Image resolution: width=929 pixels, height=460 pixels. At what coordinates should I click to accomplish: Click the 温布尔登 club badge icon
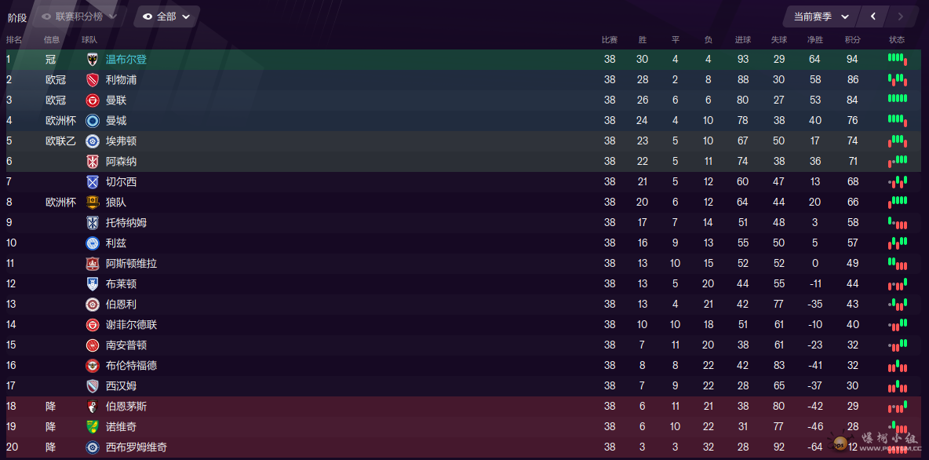(93, 60)
